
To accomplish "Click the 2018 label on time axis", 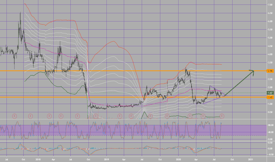I will click(38, 160).
